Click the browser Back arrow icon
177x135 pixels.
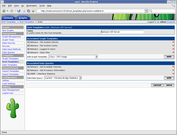[4, 11]
